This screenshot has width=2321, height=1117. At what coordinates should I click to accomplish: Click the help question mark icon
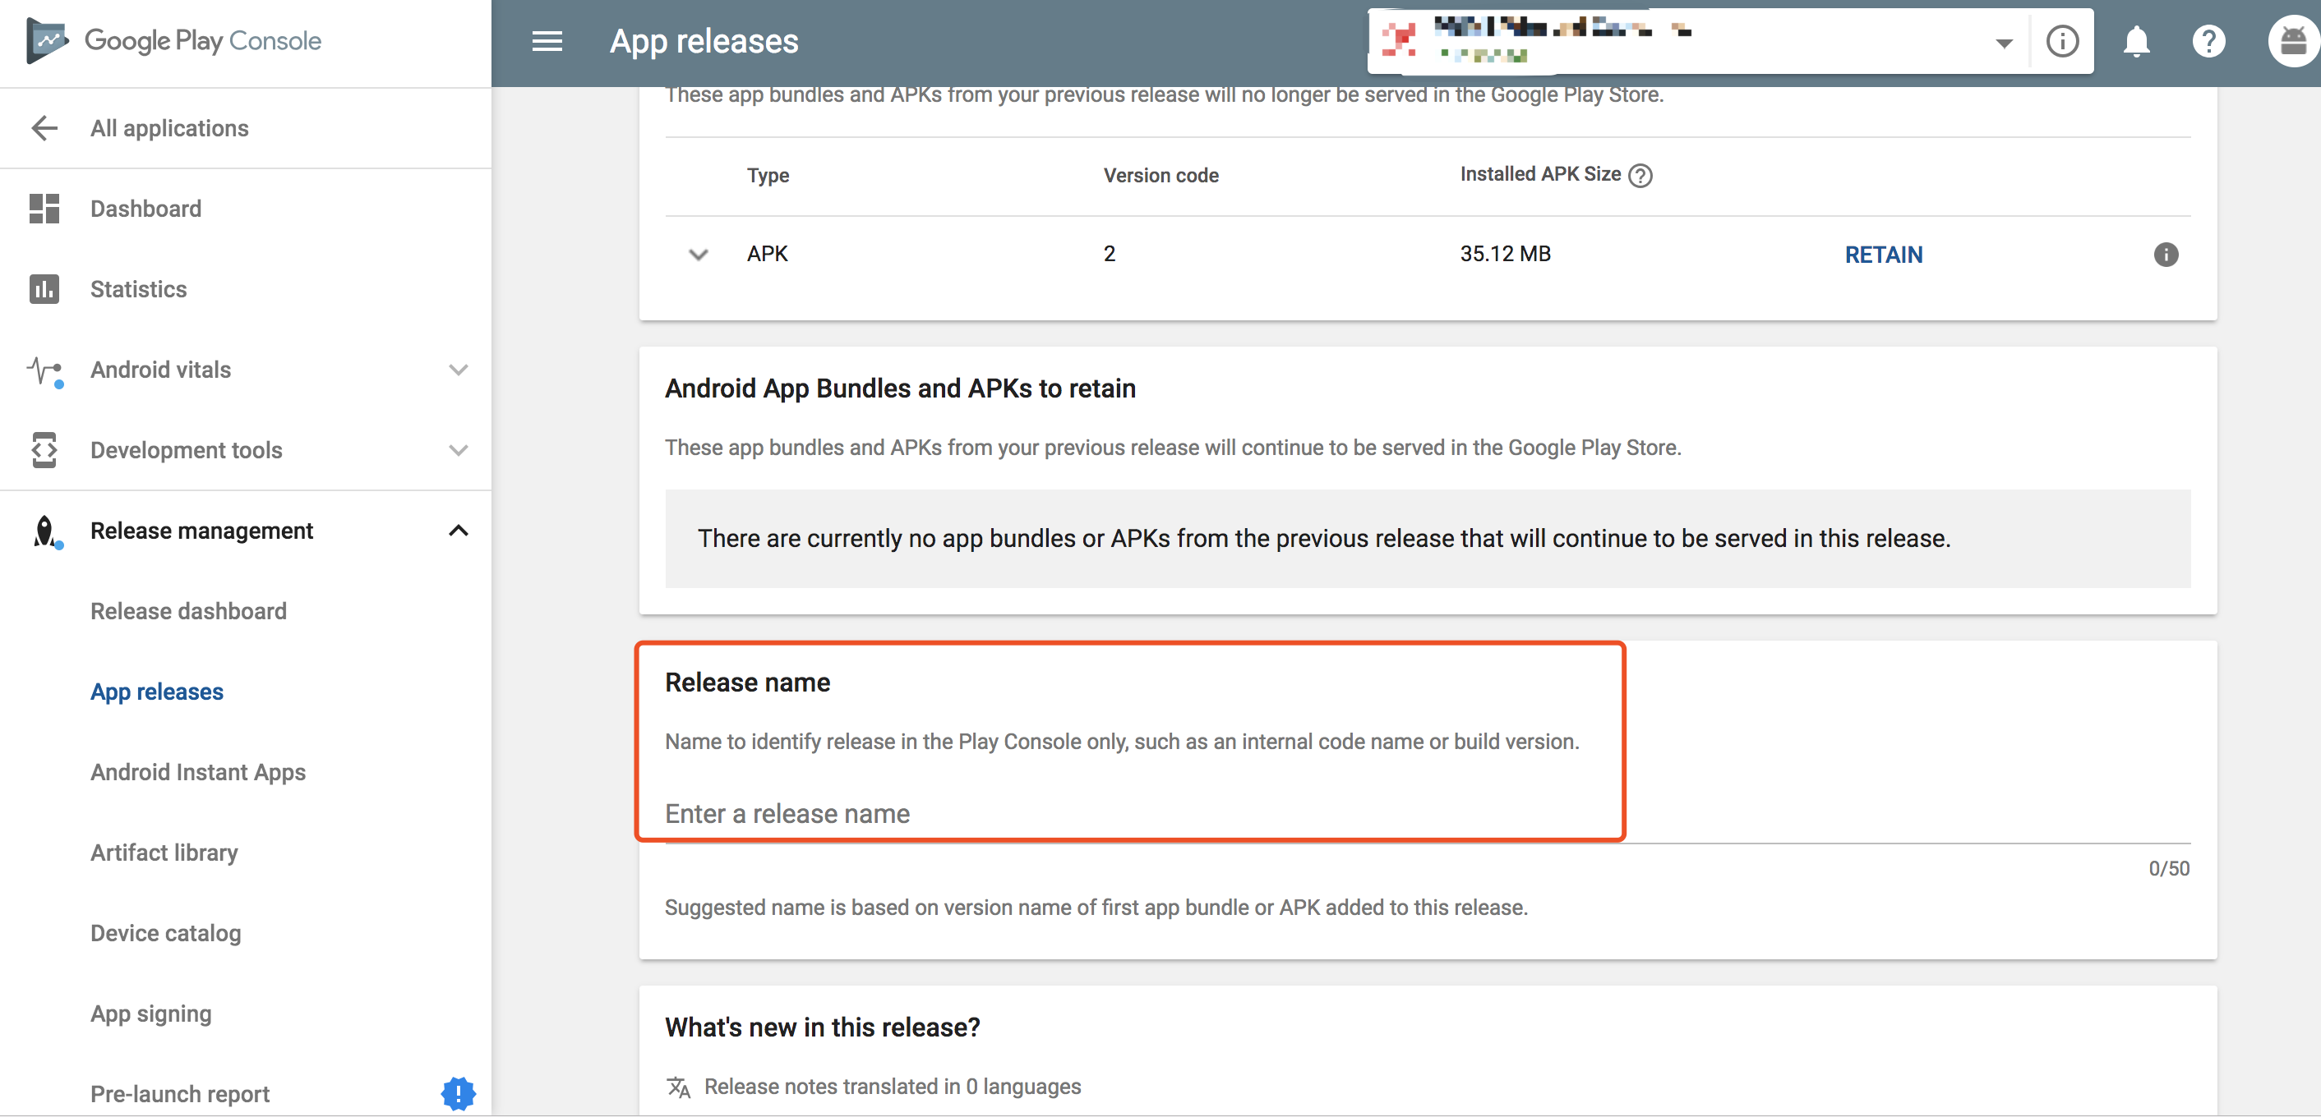coord(2208,41)
